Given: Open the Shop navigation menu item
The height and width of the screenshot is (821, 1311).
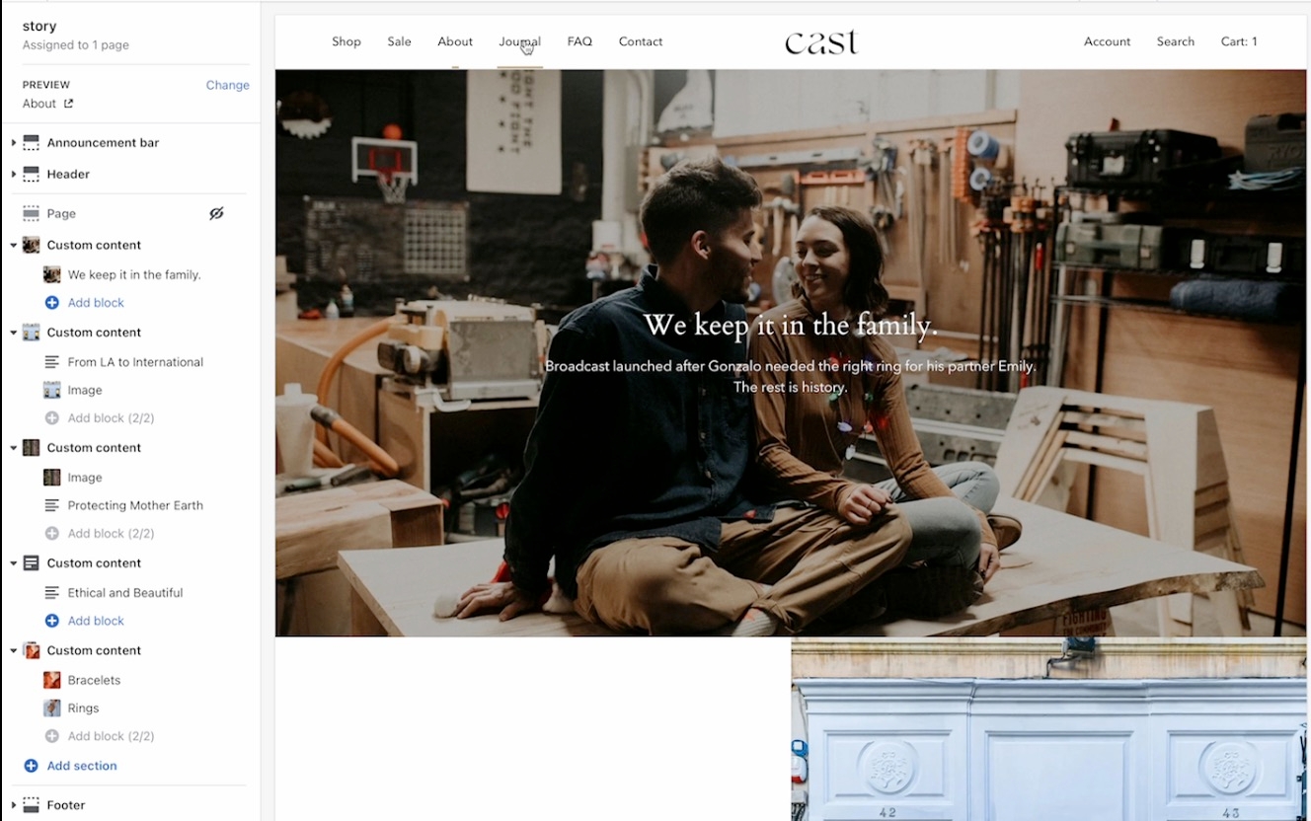Looking at the screenshot, I should point(346,41).
